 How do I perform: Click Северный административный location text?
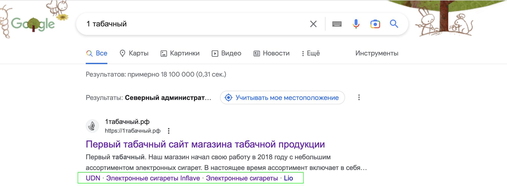(x=168, y=98)
